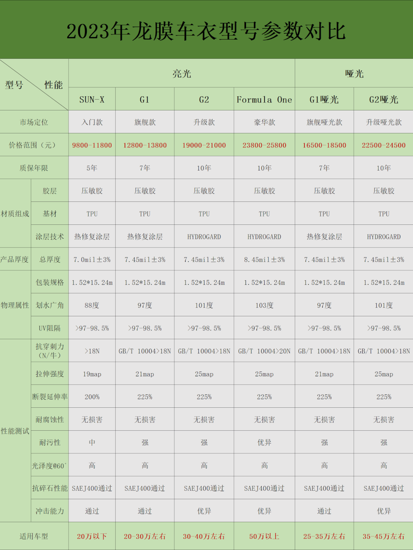
Task: Click the G2哑光 column header
Action: (384, 100)
